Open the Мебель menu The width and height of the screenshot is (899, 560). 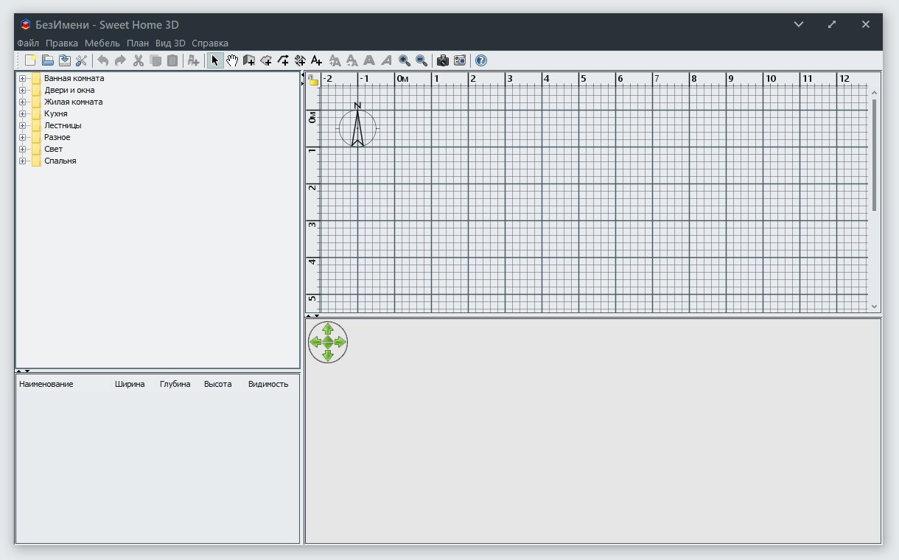pos(102,43)
